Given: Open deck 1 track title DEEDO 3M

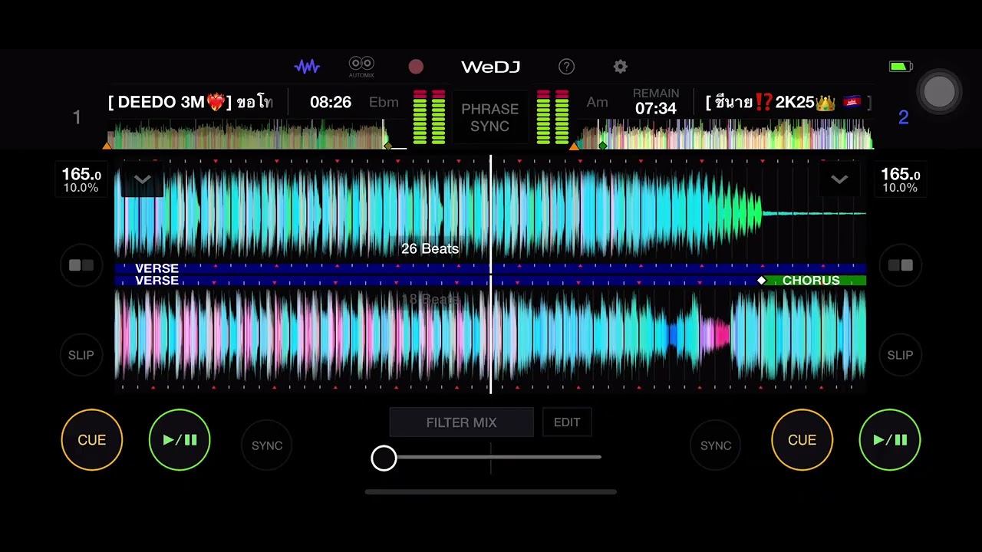Looking at the screenshot, I should [x=190, y=102].
